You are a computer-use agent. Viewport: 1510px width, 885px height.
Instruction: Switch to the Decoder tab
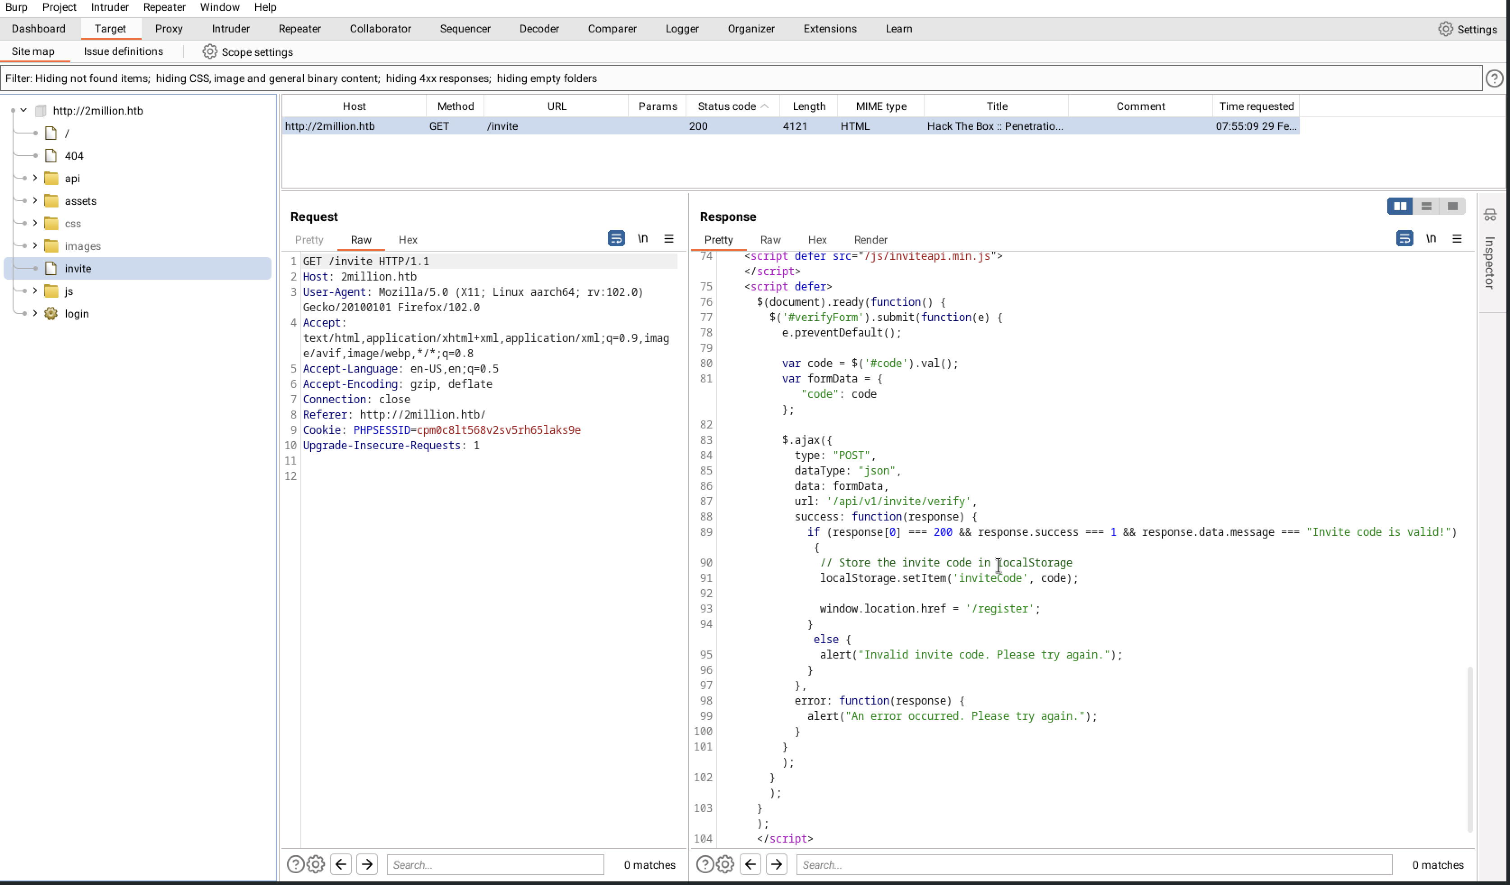[539, 29]
